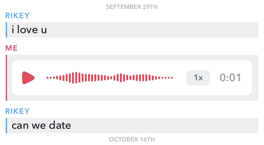Play the voice note

[x=28, y=78]
